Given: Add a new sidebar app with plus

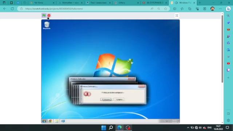Looking at the screenshot, I should [228, 78].
